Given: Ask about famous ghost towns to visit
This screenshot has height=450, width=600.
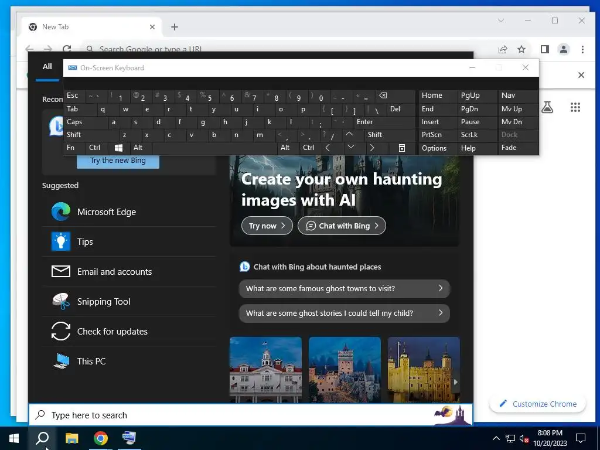Looking at the screenshot, I should click(x=344, y=288).
